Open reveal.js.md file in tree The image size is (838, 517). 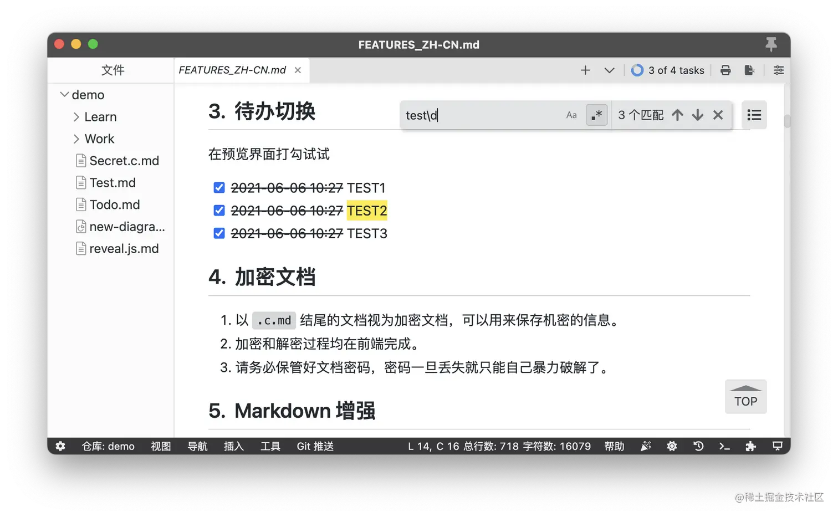124,249
